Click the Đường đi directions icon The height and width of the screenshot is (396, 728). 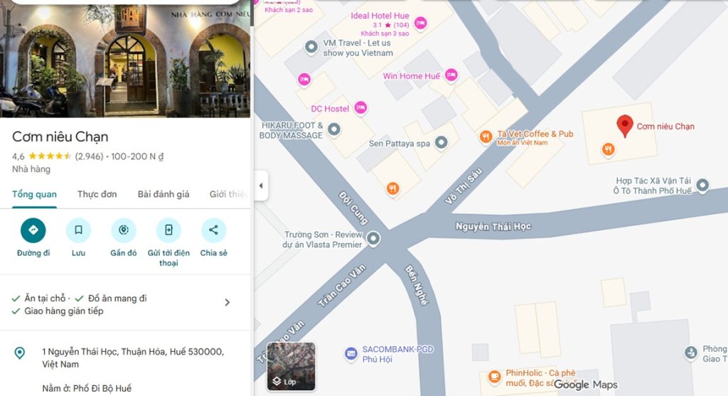pos(33,230)
